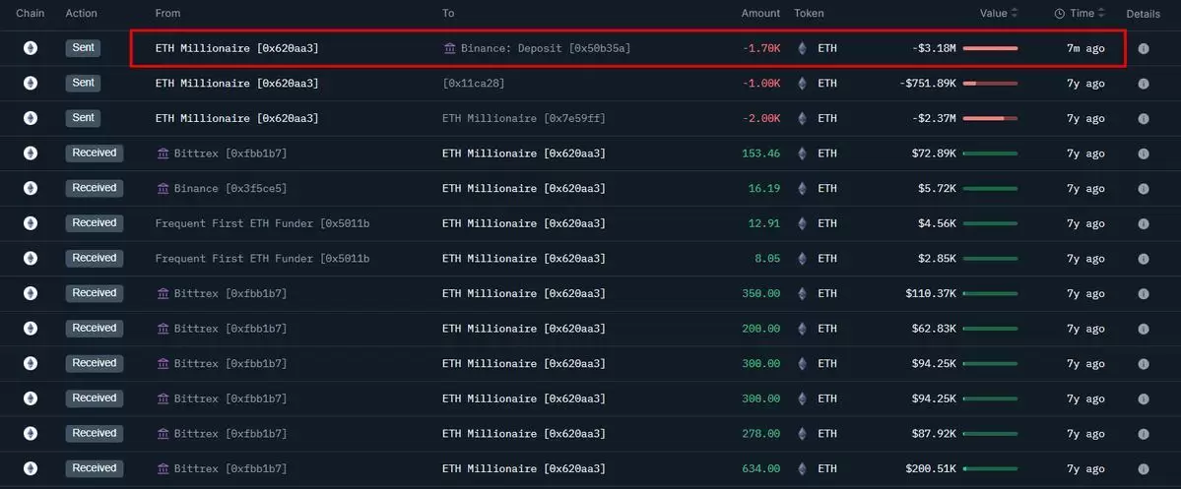Click the $87.92K value cell
The width and height of the screenshot is (1181, 489).
tap(933, 434)
